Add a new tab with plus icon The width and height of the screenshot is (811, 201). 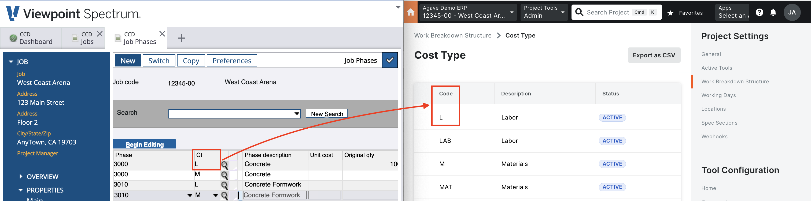[x=181, y=38]
